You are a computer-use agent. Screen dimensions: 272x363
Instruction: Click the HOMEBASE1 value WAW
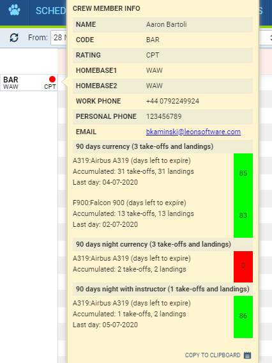tap(155, 70)
